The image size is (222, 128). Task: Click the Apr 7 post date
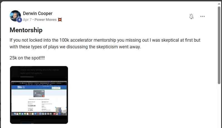27,20
